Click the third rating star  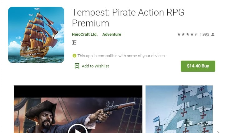[188, 34]
